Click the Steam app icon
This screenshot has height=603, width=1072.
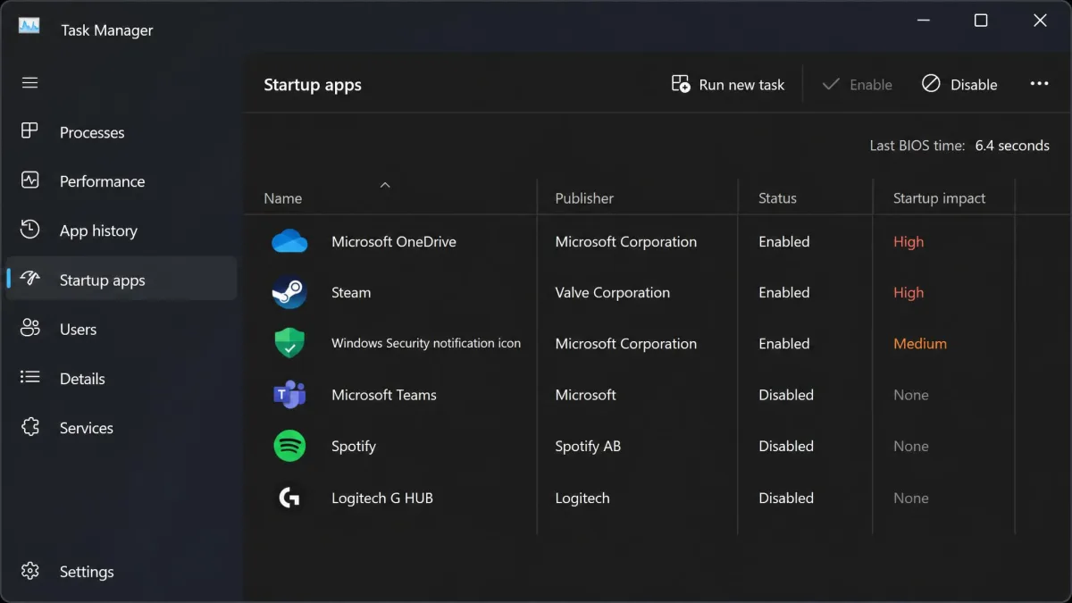coord(289,292)
